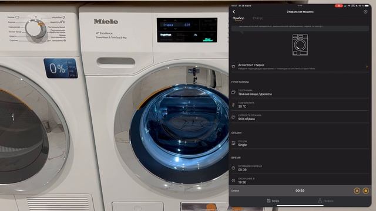Viewport: 376px width, 211px height.
Task: Open the Запуск bottom tab
Action: pos(273,200)
